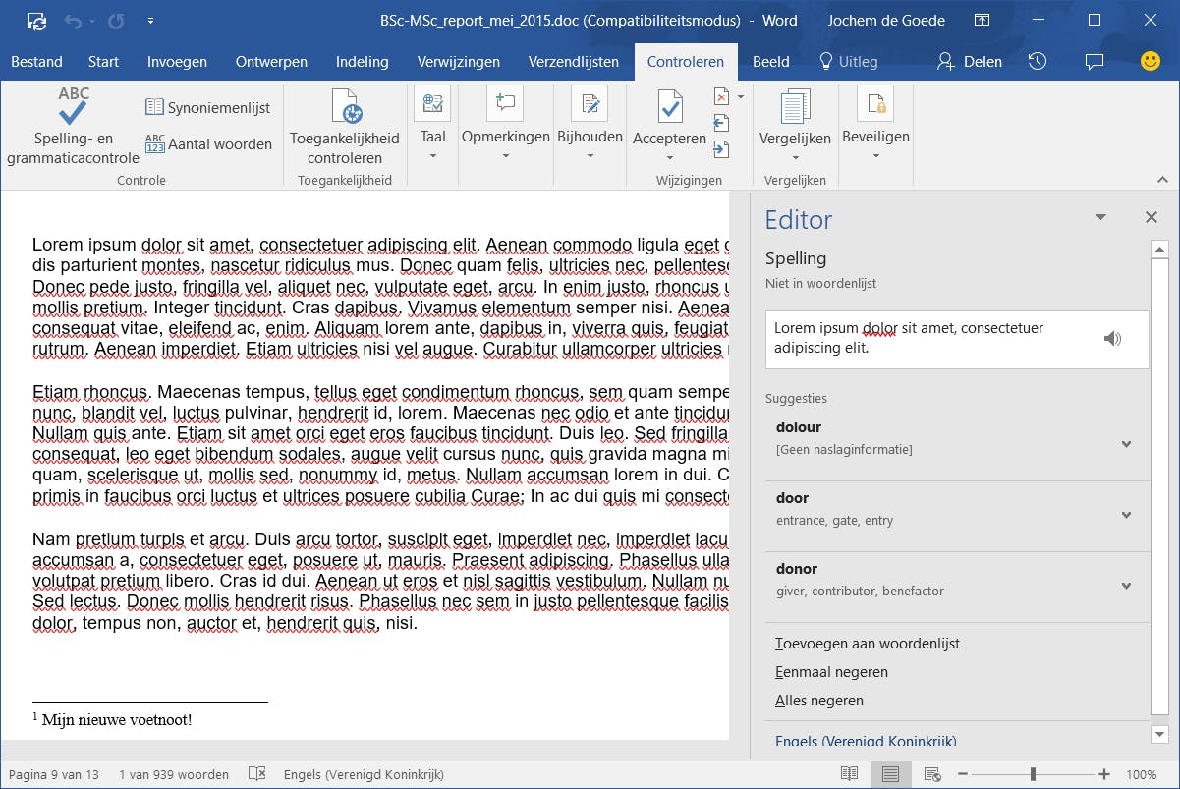
Task: Open Editor pane options dropdown arrow
Action: point(1100,217)
